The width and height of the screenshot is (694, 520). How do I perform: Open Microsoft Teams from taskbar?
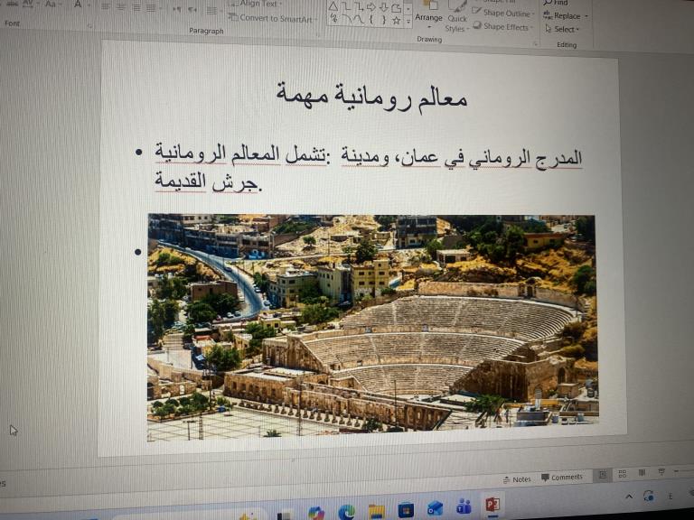[x=464, y=507]
